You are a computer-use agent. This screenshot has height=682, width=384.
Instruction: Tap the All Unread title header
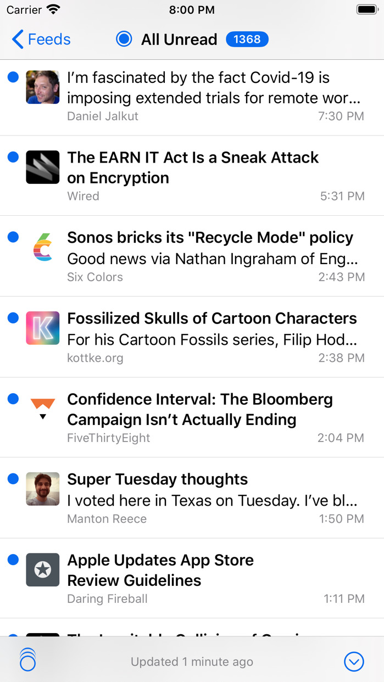179,39
